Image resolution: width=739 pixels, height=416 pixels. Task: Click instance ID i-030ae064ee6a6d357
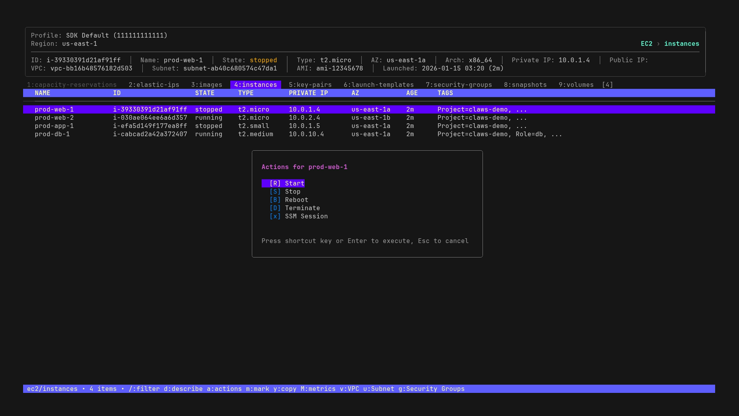click(150, 118)
